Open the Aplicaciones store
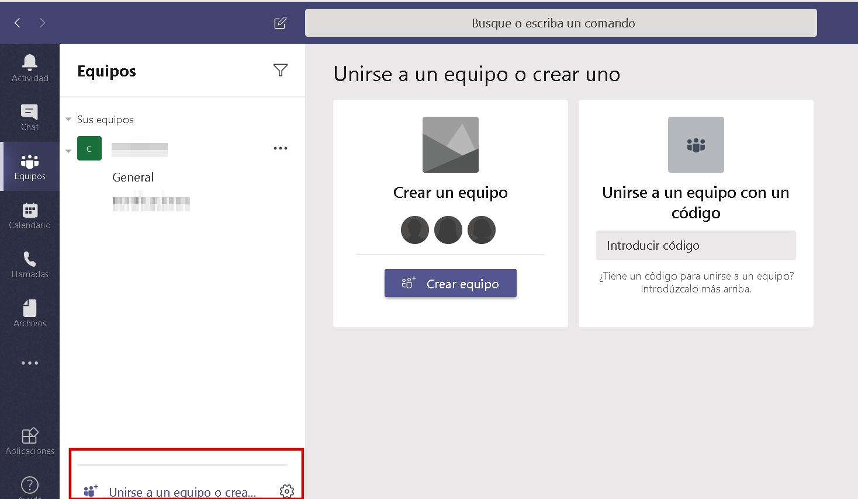The height and width of the screenshot is (499, 858). 30,441
